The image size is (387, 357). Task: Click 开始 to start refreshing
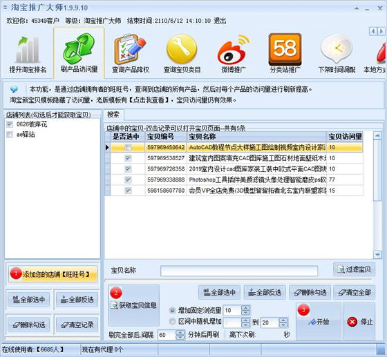[x=319, y=322]
